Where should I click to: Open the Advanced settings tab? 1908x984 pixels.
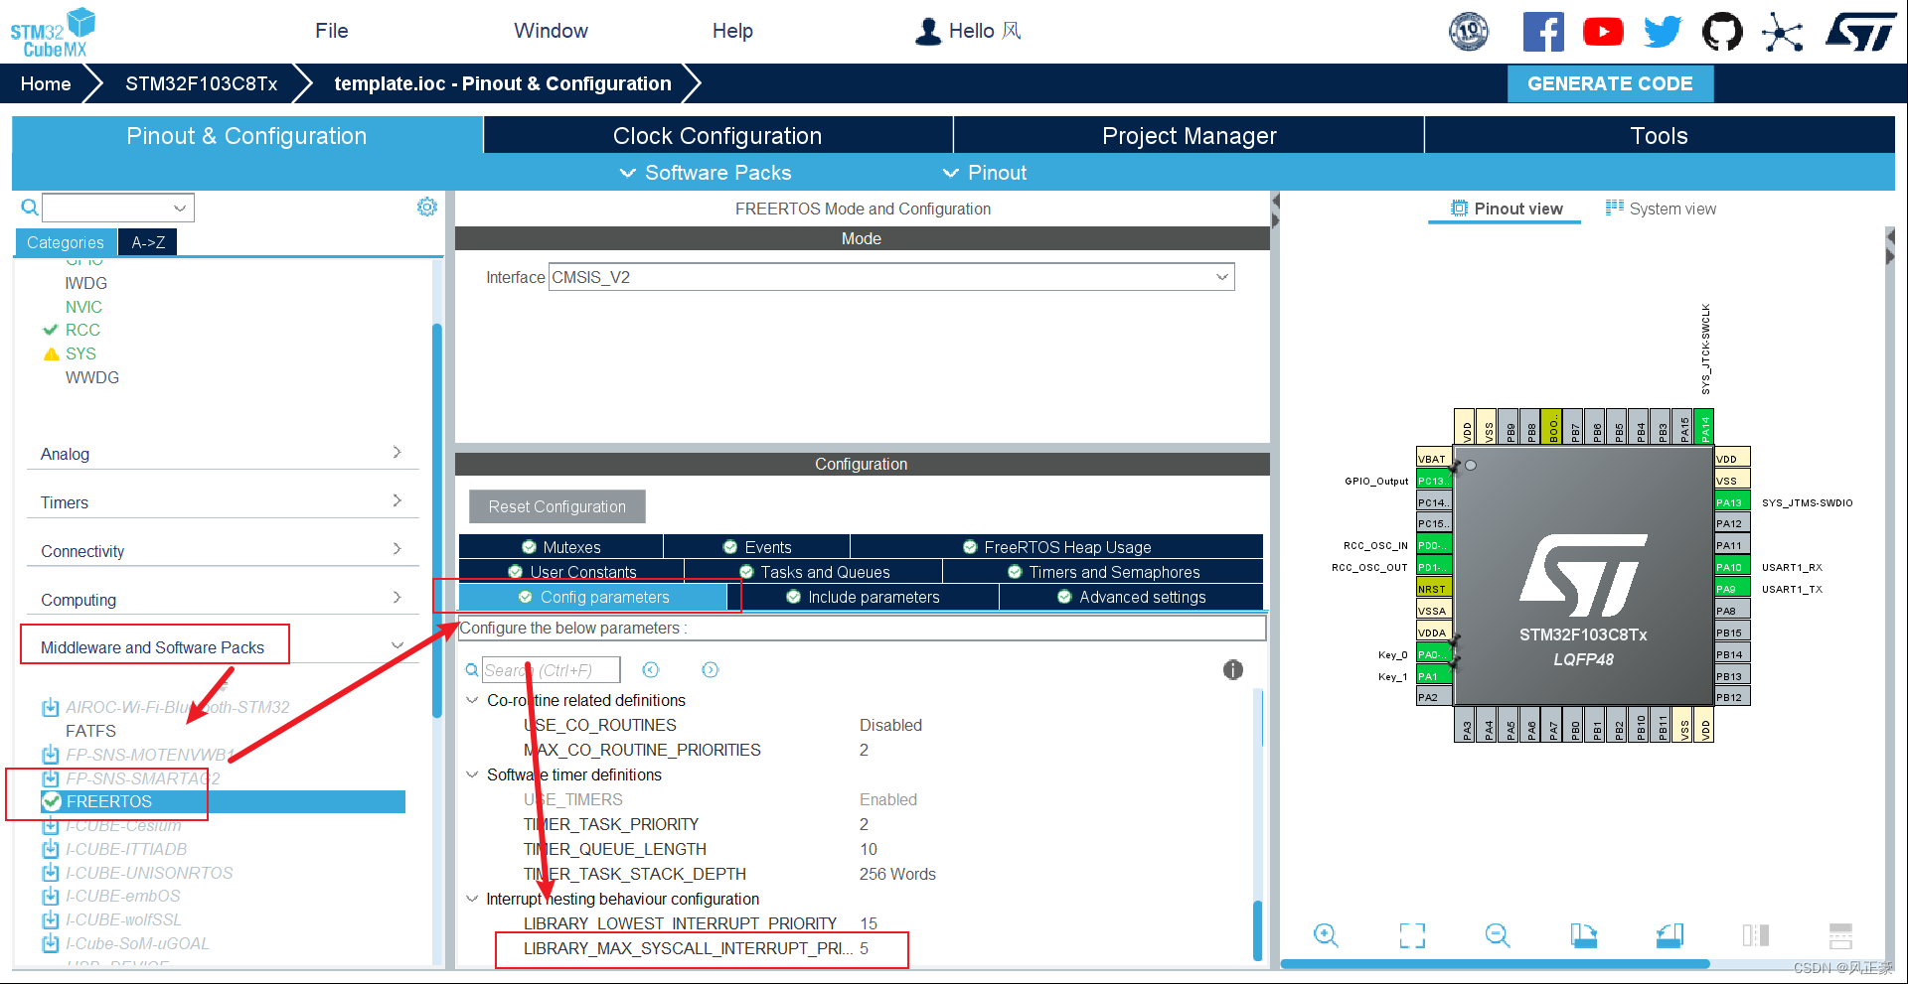pos(1131,597)
